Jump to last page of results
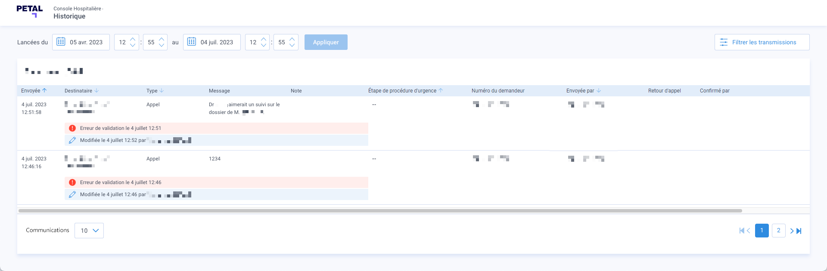827x271 pixels. click(799, 231)
